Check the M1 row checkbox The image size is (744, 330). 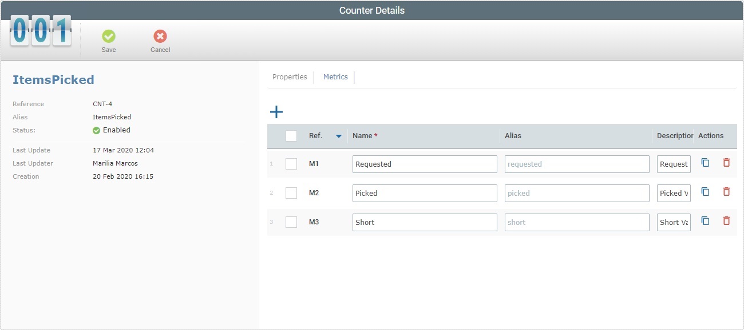click(291, 164)
